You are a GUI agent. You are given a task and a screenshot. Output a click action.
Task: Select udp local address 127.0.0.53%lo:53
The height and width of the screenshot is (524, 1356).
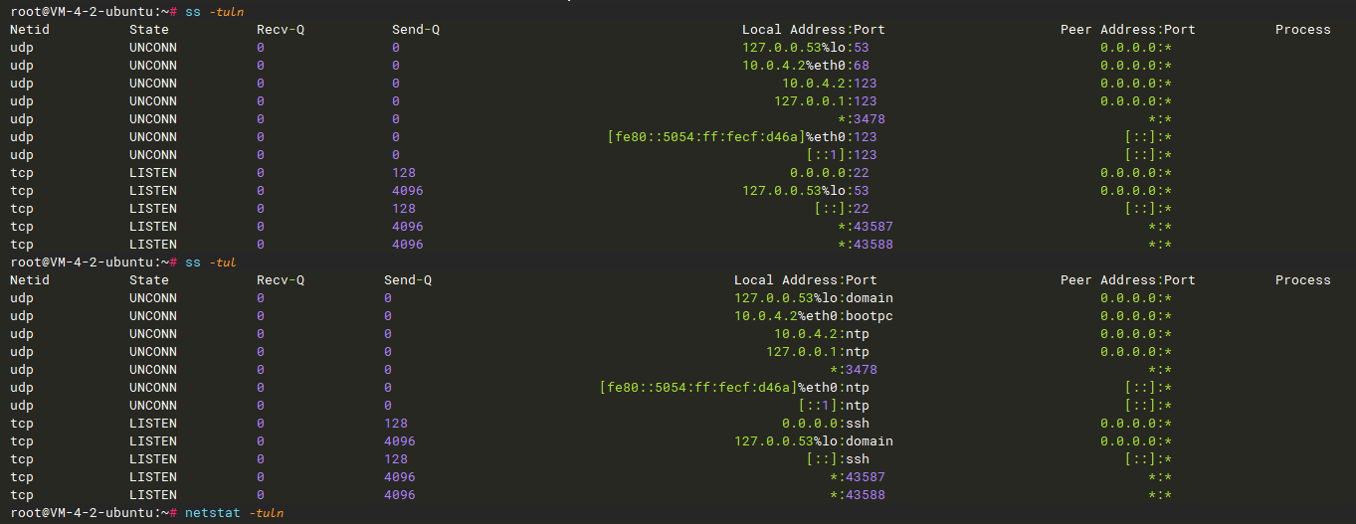click(805, 48)
